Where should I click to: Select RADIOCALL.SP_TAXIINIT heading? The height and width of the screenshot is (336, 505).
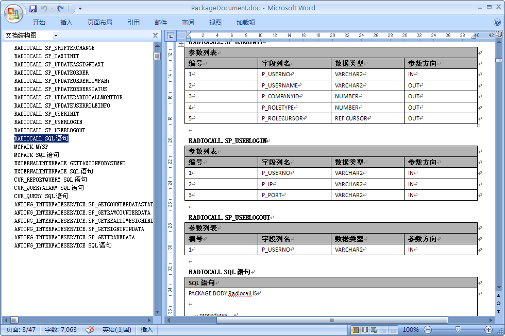[x=47, y=56]
